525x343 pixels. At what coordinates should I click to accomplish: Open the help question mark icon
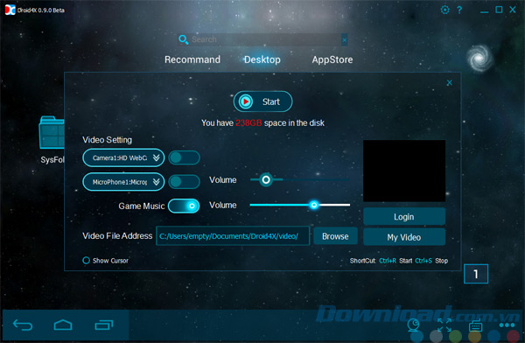(459, 10)
